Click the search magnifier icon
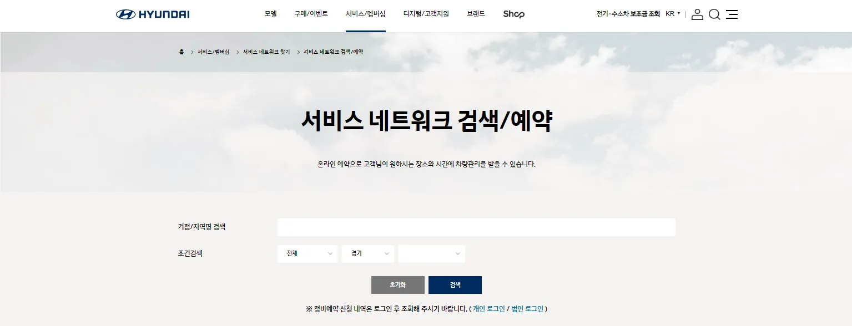This screenshot has height=326, width=852. pyautogui.click(x=714, y=14)
